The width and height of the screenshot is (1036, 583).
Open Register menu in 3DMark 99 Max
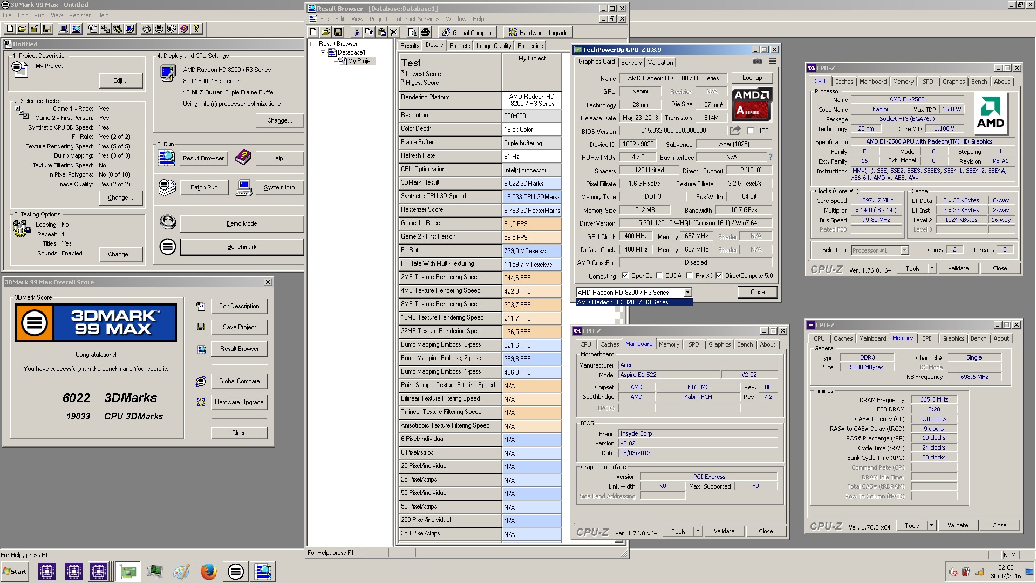[x=80, y=15]
